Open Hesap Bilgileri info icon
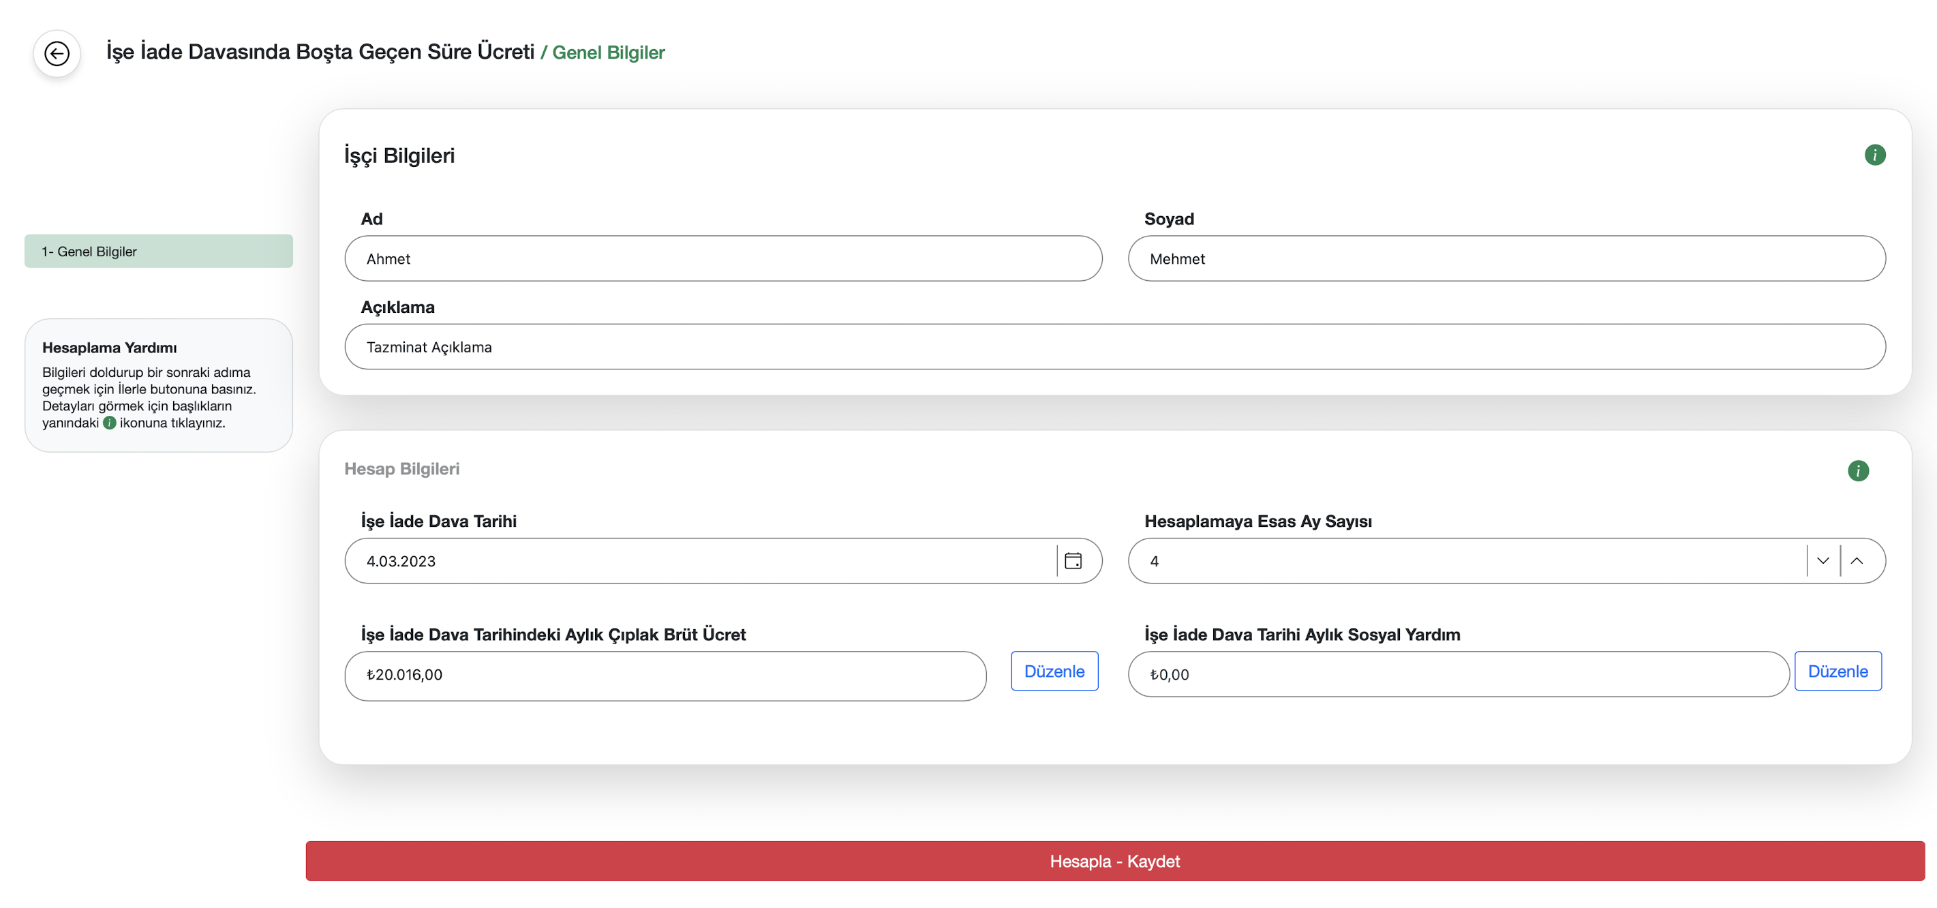The width and height of the screenshot is (1937, 908). click(x=1857, y=471)
